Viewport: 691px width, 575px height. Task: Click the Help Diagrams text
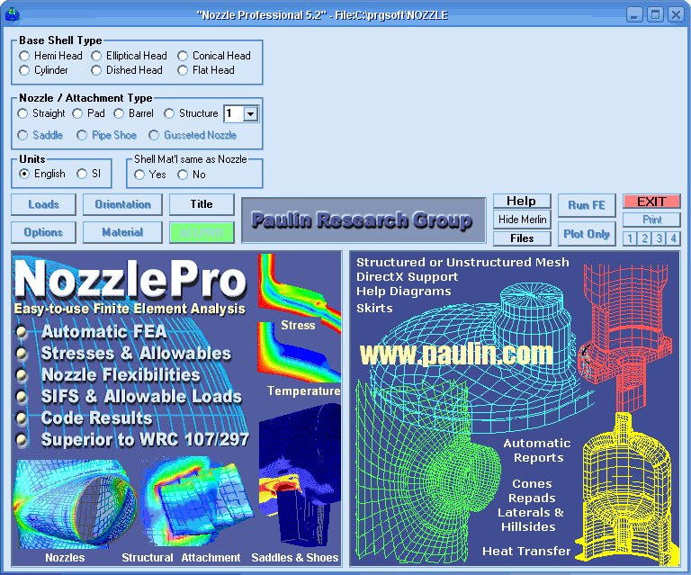point(404,292)
